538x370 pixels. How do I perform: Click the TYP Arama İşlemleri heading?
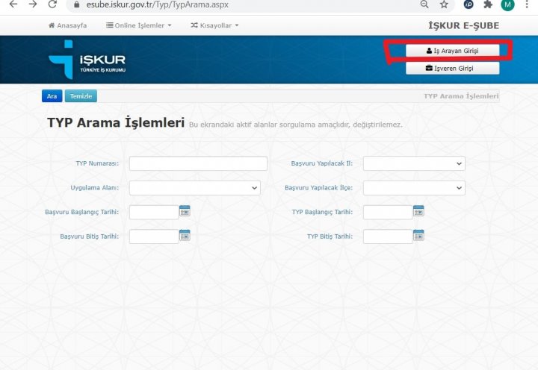point(116,122)
